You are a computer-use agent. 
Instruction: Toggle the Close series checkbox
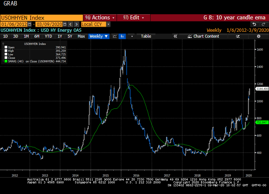[6, 58]
